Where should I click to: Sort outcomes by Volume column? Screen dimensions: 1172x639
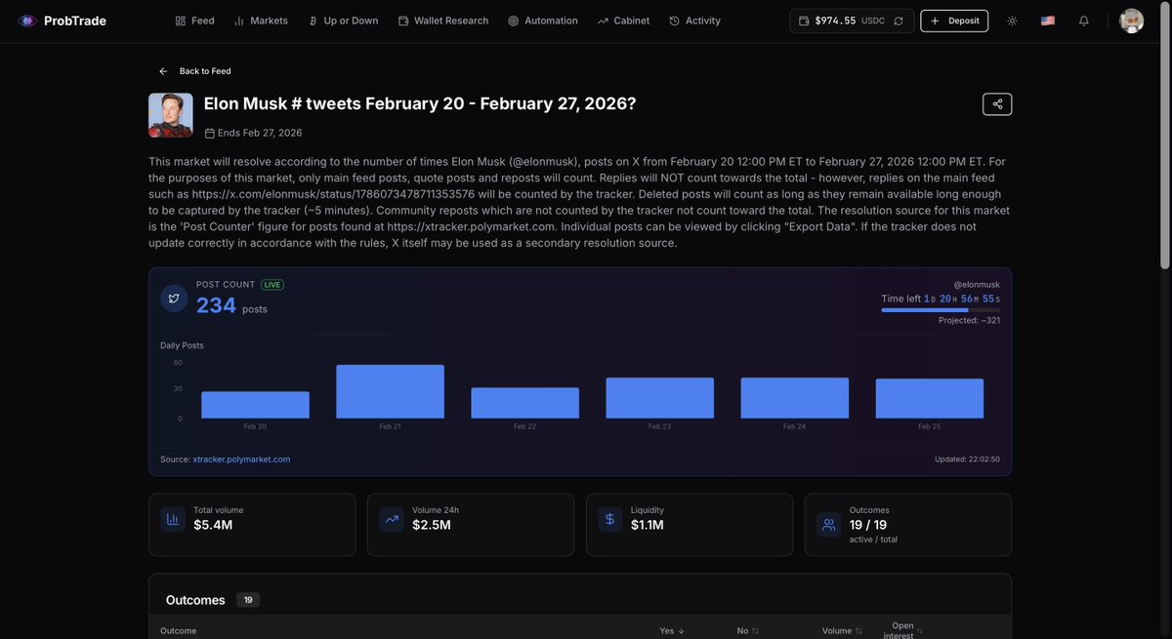tap(843, 631)
